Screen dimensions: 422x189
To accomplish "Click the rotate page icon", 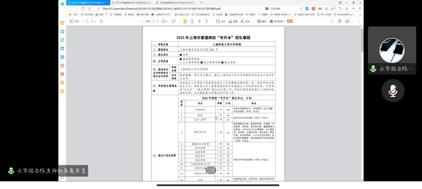I will pos(173,21).
